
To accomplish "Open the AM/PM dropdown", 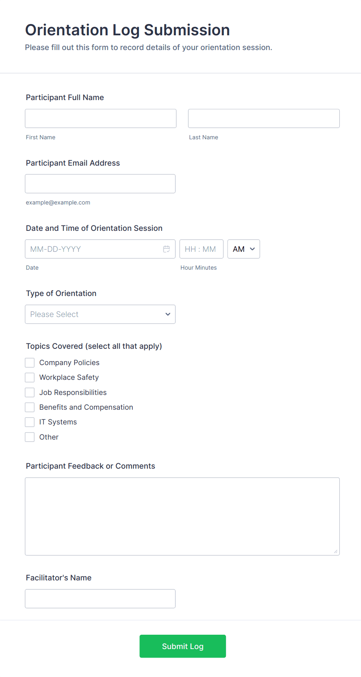I will tap(243, 249).
